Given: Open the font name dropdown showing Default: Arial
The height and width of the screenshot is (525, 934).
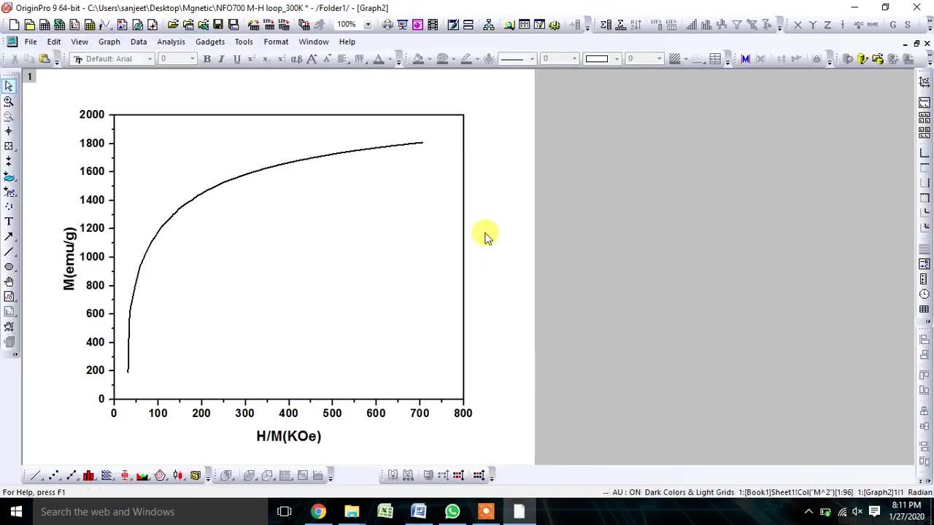Looking at the screenshot, I should tap(150, 58).
